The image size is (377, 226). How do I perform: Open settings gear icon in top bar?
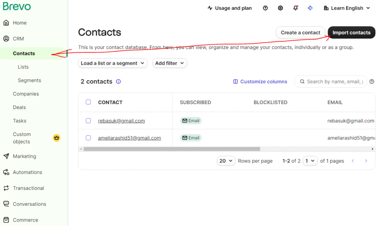pos(281,8)
